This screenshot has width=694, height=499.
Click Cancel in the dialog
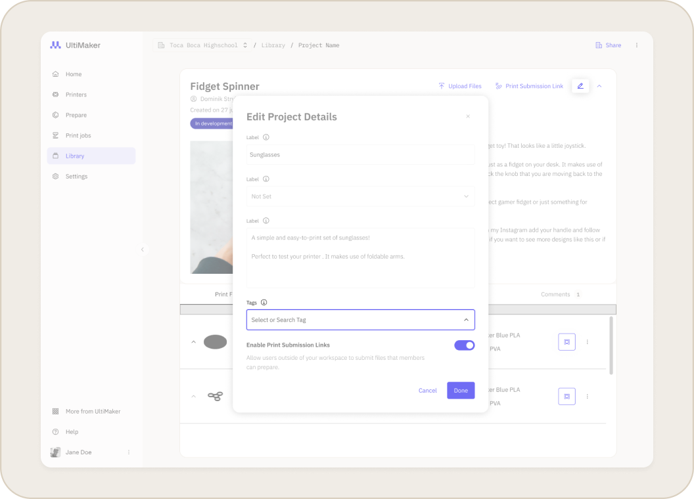[x=428, y=391]
